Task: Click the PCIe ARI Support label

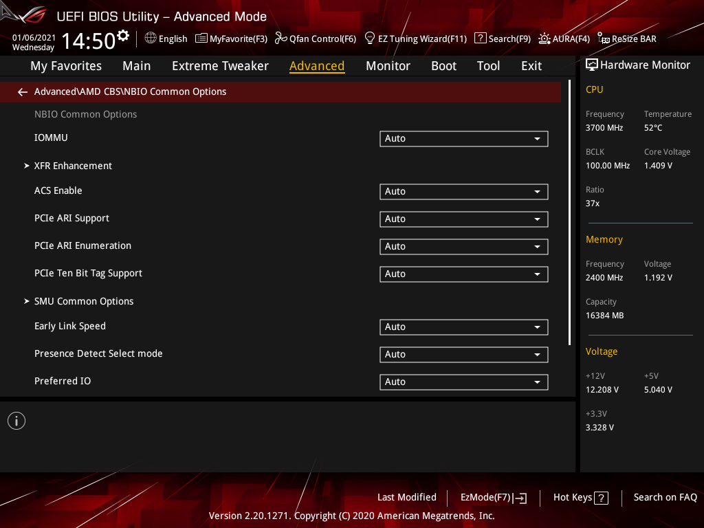Action: coord(71,218)
